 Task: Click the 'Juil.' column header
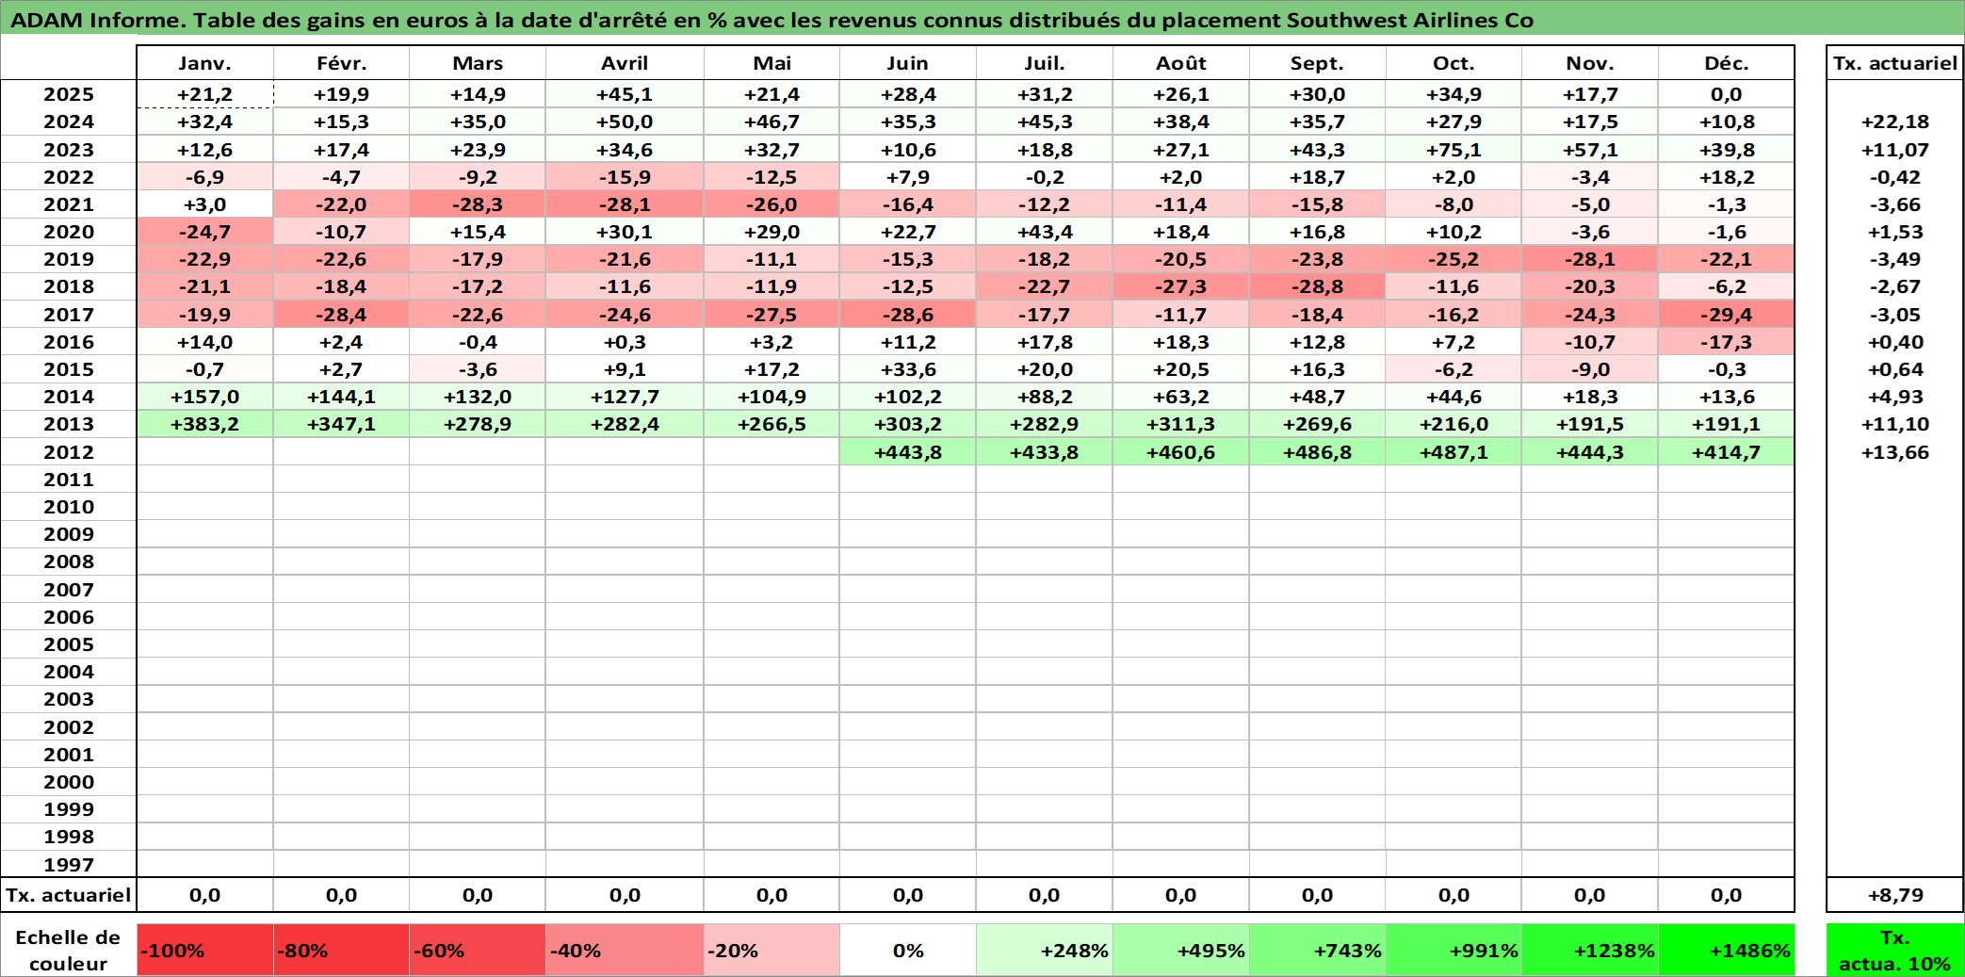click(x=1045, y=63)
